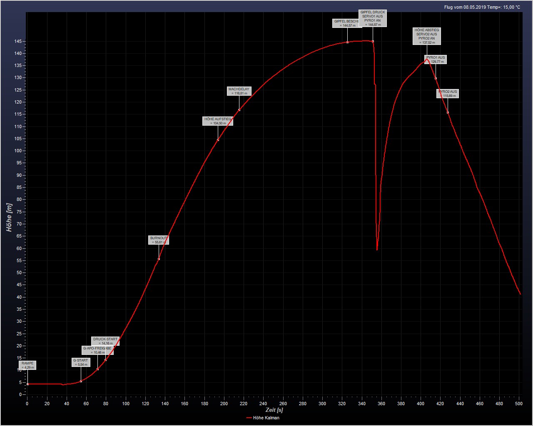Click the BURNOUT annotation label
Screen dimensions: 533x426
pyautogui.click(x=159, y=240)
